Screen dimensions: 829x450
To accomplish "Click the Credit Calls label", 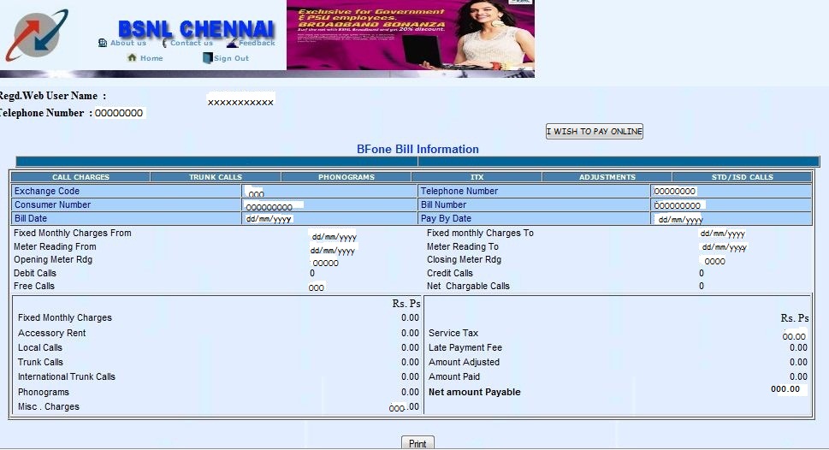I will click(450, 273).
